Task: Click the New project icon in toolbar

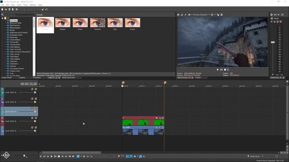Action: 2,9
